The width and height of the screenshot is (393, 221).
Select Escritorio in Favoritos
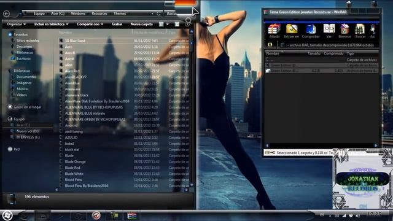point(24,59)
